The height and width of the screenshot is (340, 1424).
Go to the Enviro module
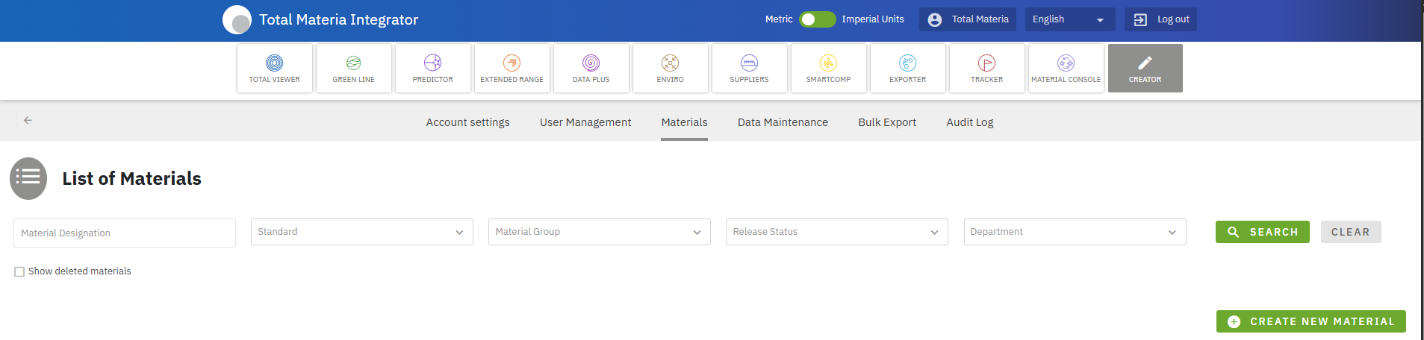pyautogui.click(x=670, y=68)
